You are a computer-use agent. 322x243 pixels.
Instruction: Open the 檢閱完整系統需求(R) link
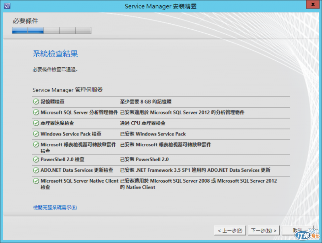[x=55, y=207]
